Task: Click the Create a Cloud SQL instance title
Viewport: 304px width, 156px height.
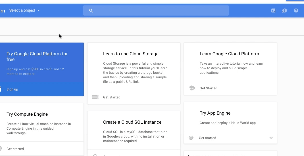Action: [132, 122]
